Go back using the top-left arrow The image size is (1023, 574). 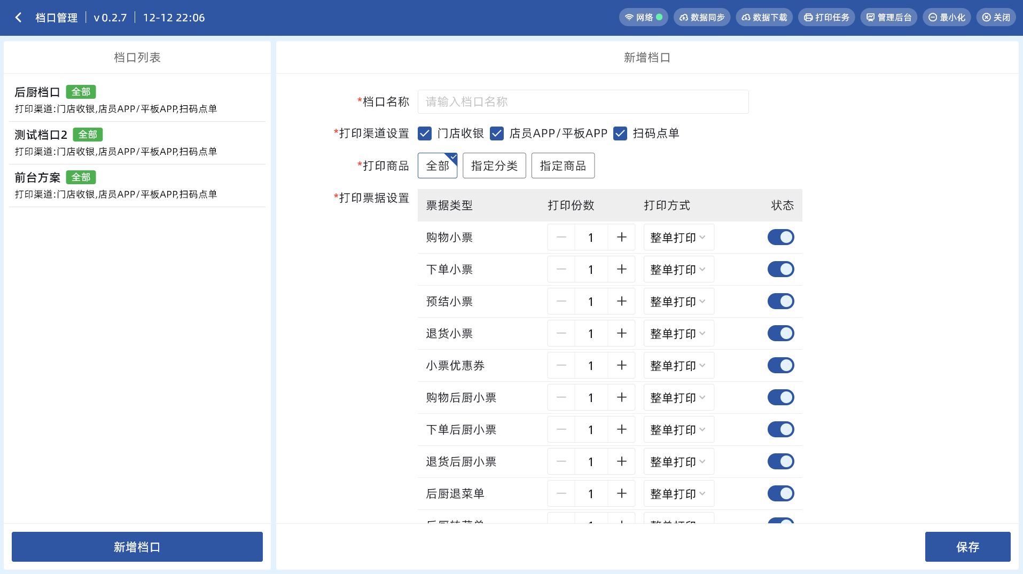pyautogui.click(x=19, y=18)
